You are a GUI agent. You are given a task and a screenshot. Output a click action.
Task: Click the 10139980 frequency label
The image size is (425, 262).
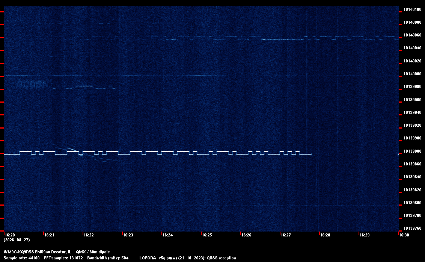tap(412, 86)
